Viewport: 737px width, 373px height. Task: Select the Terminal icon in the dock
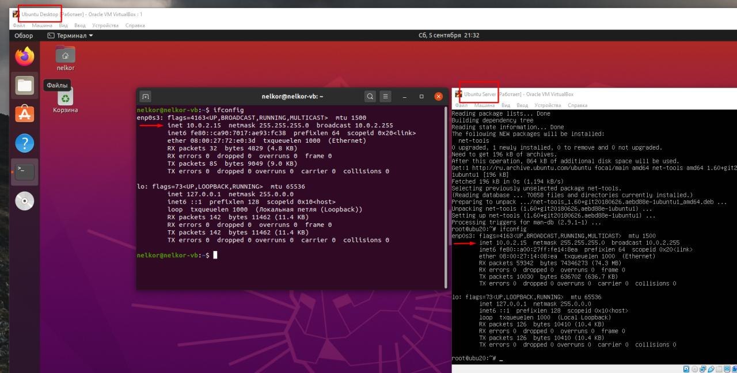tap(25, 172)
